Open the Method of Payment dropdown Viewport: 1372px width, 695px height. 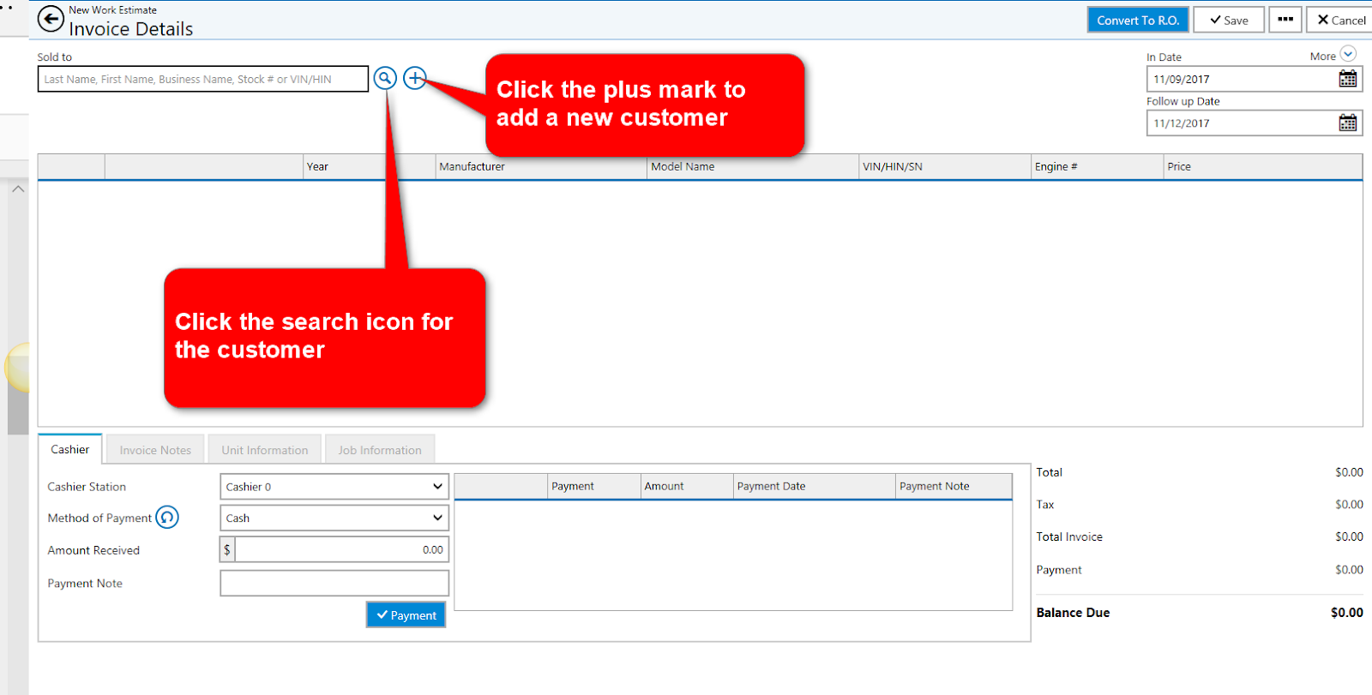pyautogui.click(x=334, y=518)
